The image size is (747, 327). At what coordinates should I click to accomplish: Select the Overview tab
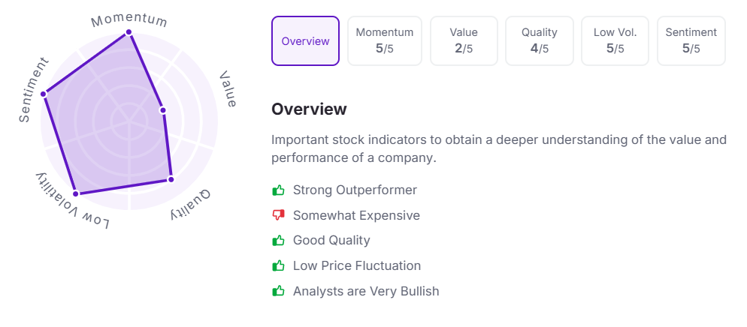coord(305,41)
